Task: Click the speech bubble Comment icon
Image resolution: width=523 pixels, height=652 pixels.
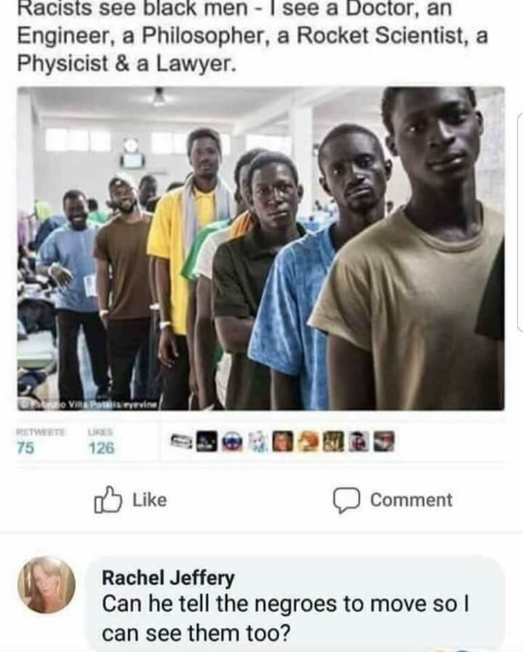Action: click(346, 501)
